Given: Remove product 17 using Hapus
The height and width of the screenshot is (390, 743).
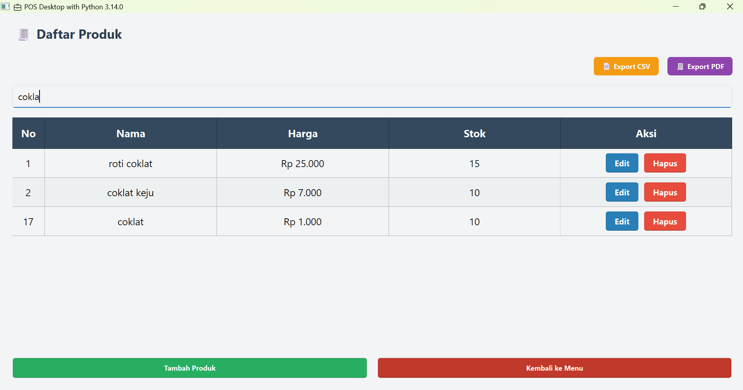Looking at the screenshot, I should 665,221.
